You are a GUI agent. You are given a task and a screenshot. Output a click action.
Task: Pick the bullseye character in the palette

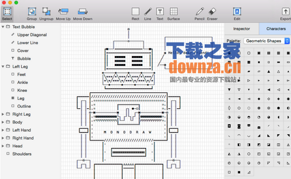pos(269,108)
